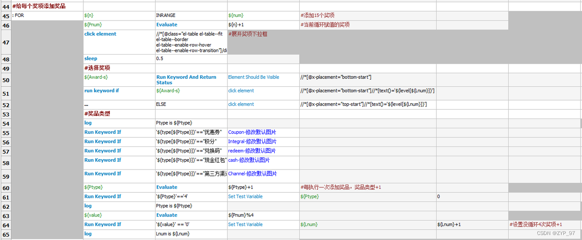
Task: Select the ${Award-s} cell in row 50
Action: pyautogui.click(x=119, y=80)
